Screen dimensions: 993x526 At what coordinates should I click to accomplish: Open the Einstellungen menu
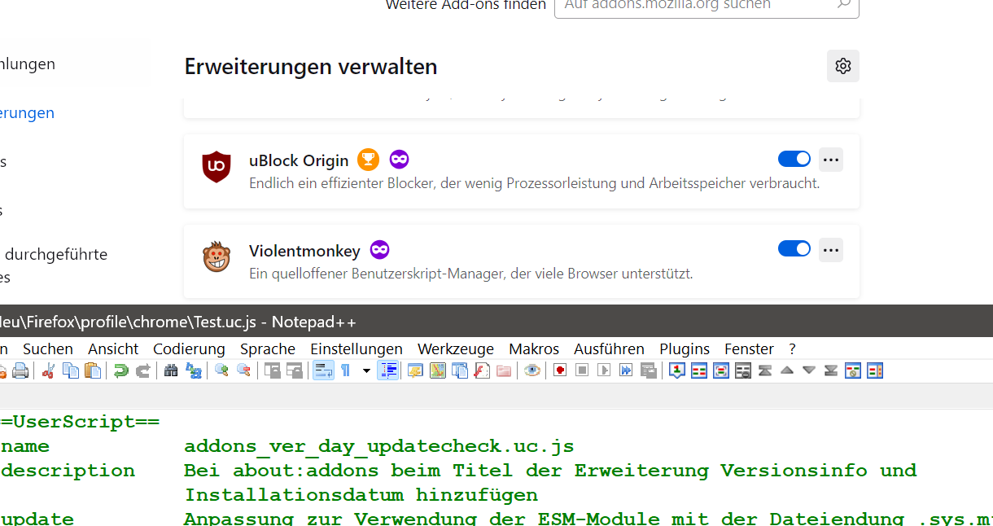pyautogui.click(x=357, y=348)
